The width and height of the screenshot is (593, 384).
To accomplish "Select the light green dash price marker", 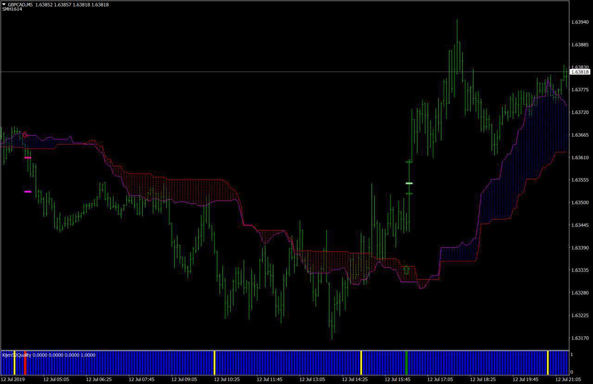I will (409, 183).
